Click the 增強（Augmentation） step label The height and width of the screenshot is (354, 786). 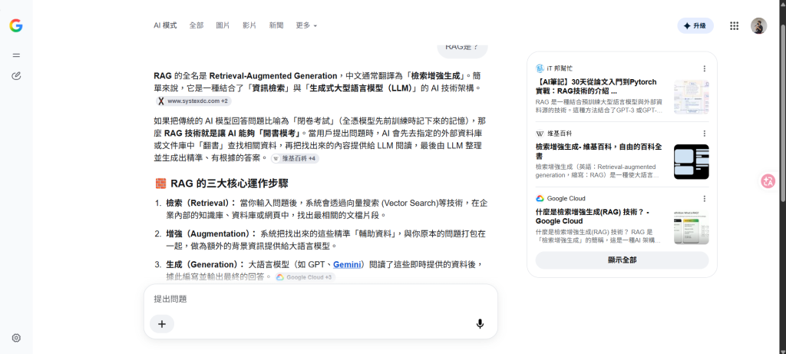pos(212,233)
